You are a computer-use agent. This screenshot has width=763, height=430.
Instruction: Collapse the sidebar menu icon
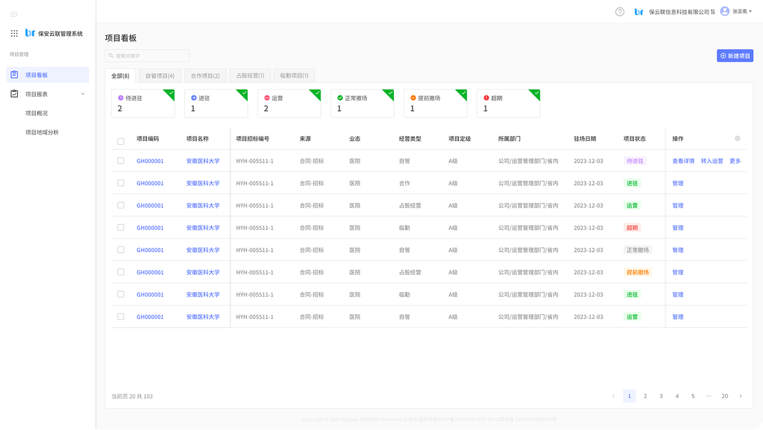tap(14, 14)
